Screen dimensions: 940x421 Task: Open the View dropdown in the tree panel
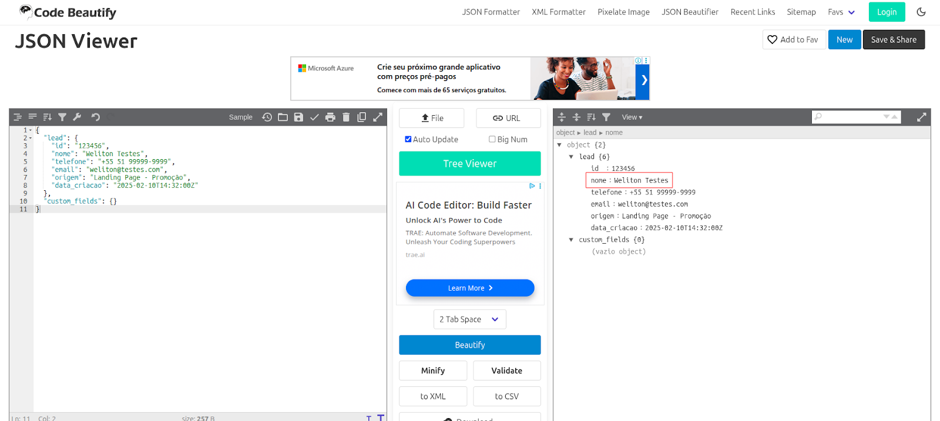(x=632, y=117)
